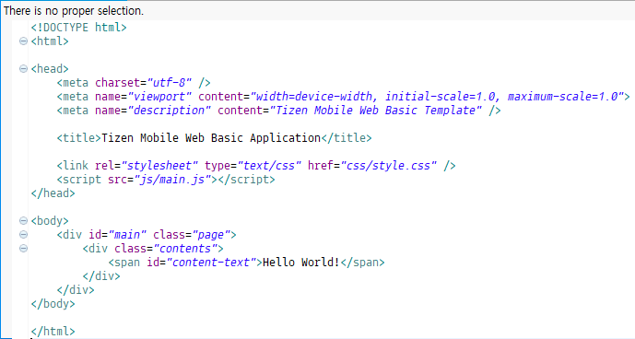Click the "content-text" span id value
The height and width of the screenshot is (339, 635).
coord(211,262)
